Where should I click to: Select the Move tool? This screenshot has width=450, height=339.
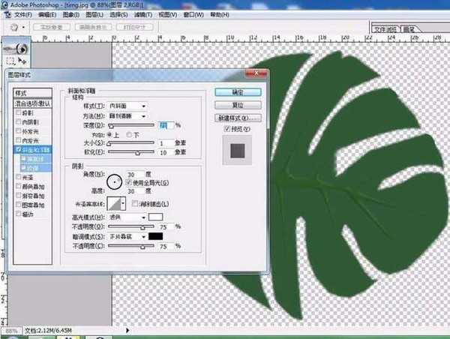click(22, 59)
